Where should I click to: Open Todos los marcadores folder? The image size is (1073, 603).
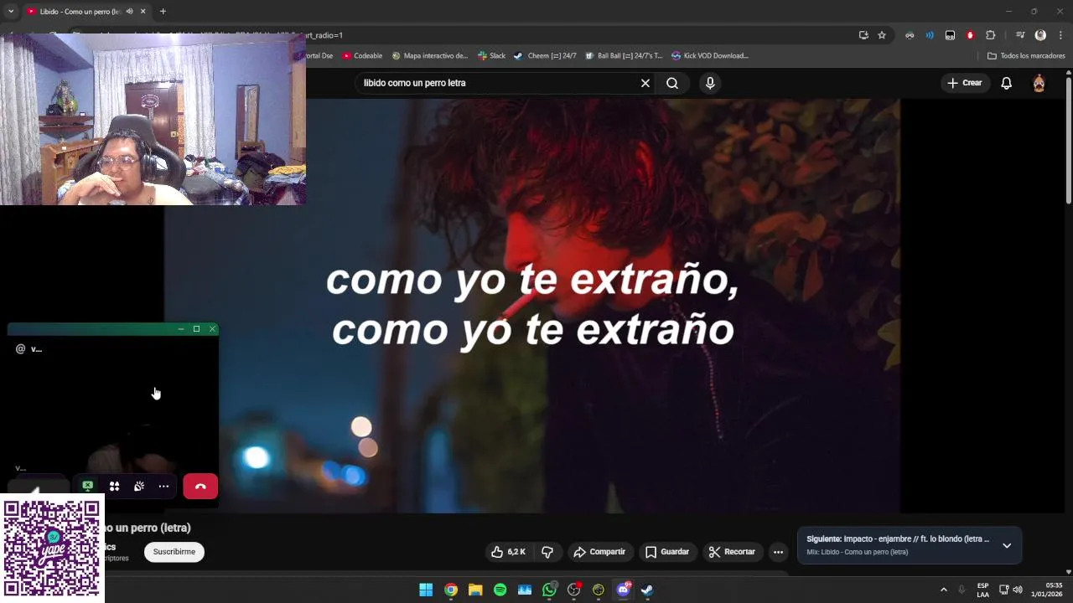point(1026,56)
